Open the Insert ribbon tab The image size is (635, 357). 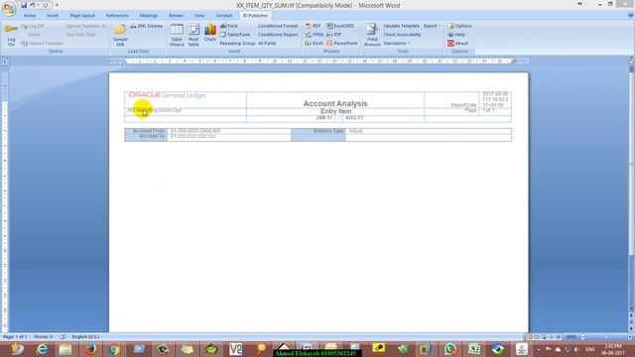click(x=53, y=16)
